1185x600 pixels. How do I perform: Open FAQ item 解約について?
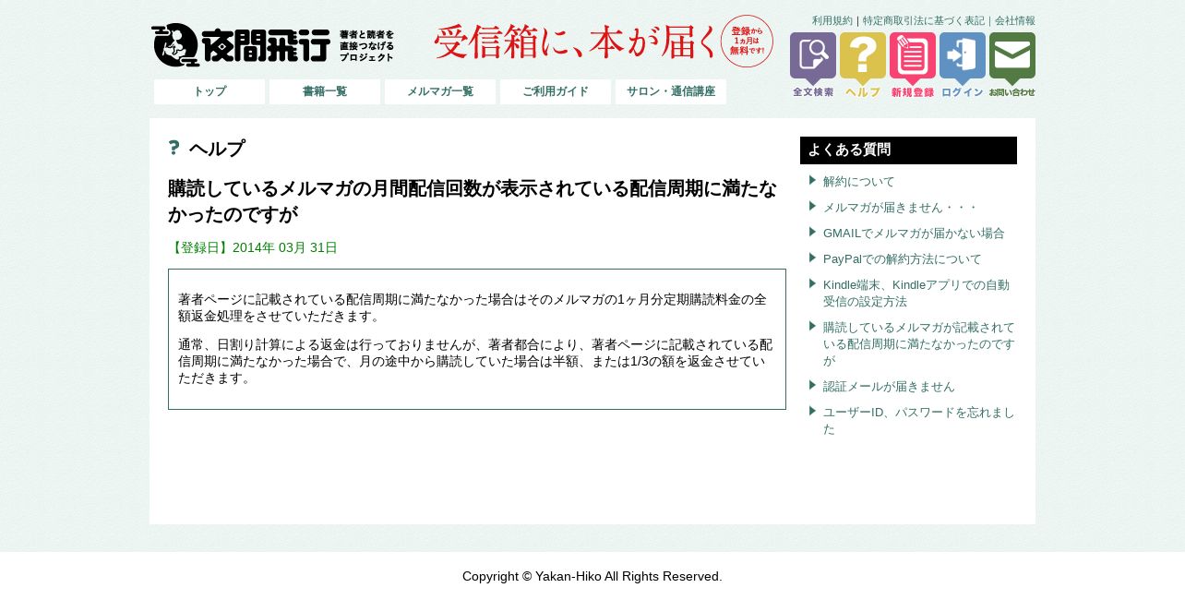pos(859,181)
